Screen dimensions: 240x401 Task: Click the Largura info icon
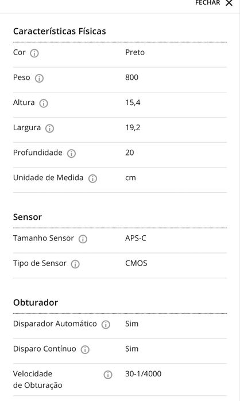click(49, 129)
